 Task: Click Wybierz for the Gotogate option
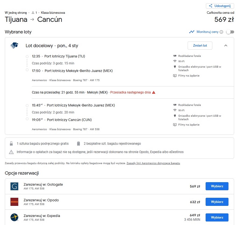(217, 186)
